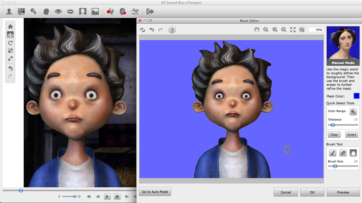Screen dimensions: 362x203
Task: Stop playback with the Stop button
Action: [117, 197]
